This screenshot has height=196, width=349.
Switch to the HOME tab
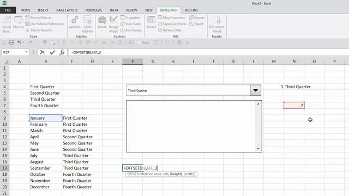(x=26, y=10)
